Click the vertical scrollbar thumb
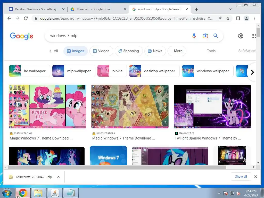264x198 pixels. (x=258, y=32)
